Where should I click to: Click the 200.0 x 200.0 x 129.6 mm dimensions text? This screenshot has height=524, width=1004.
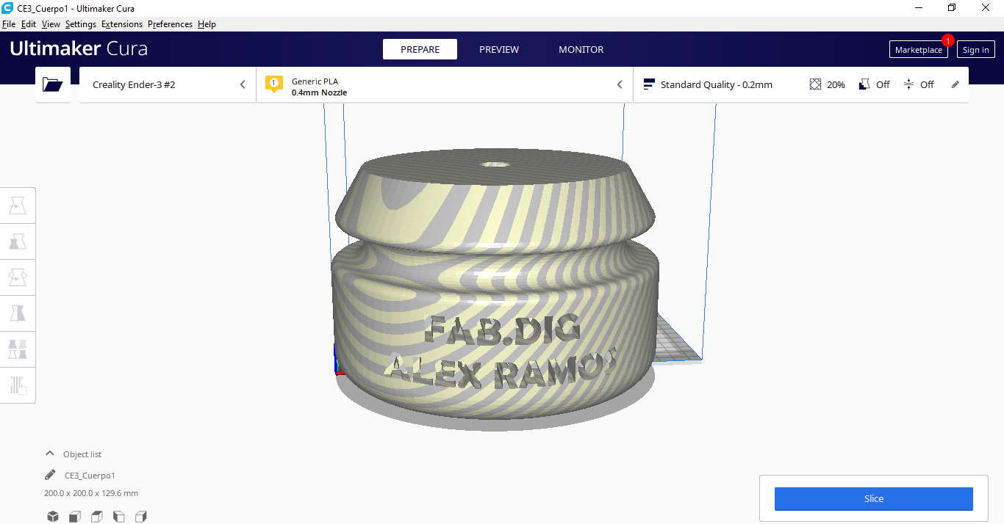[91, 493]
